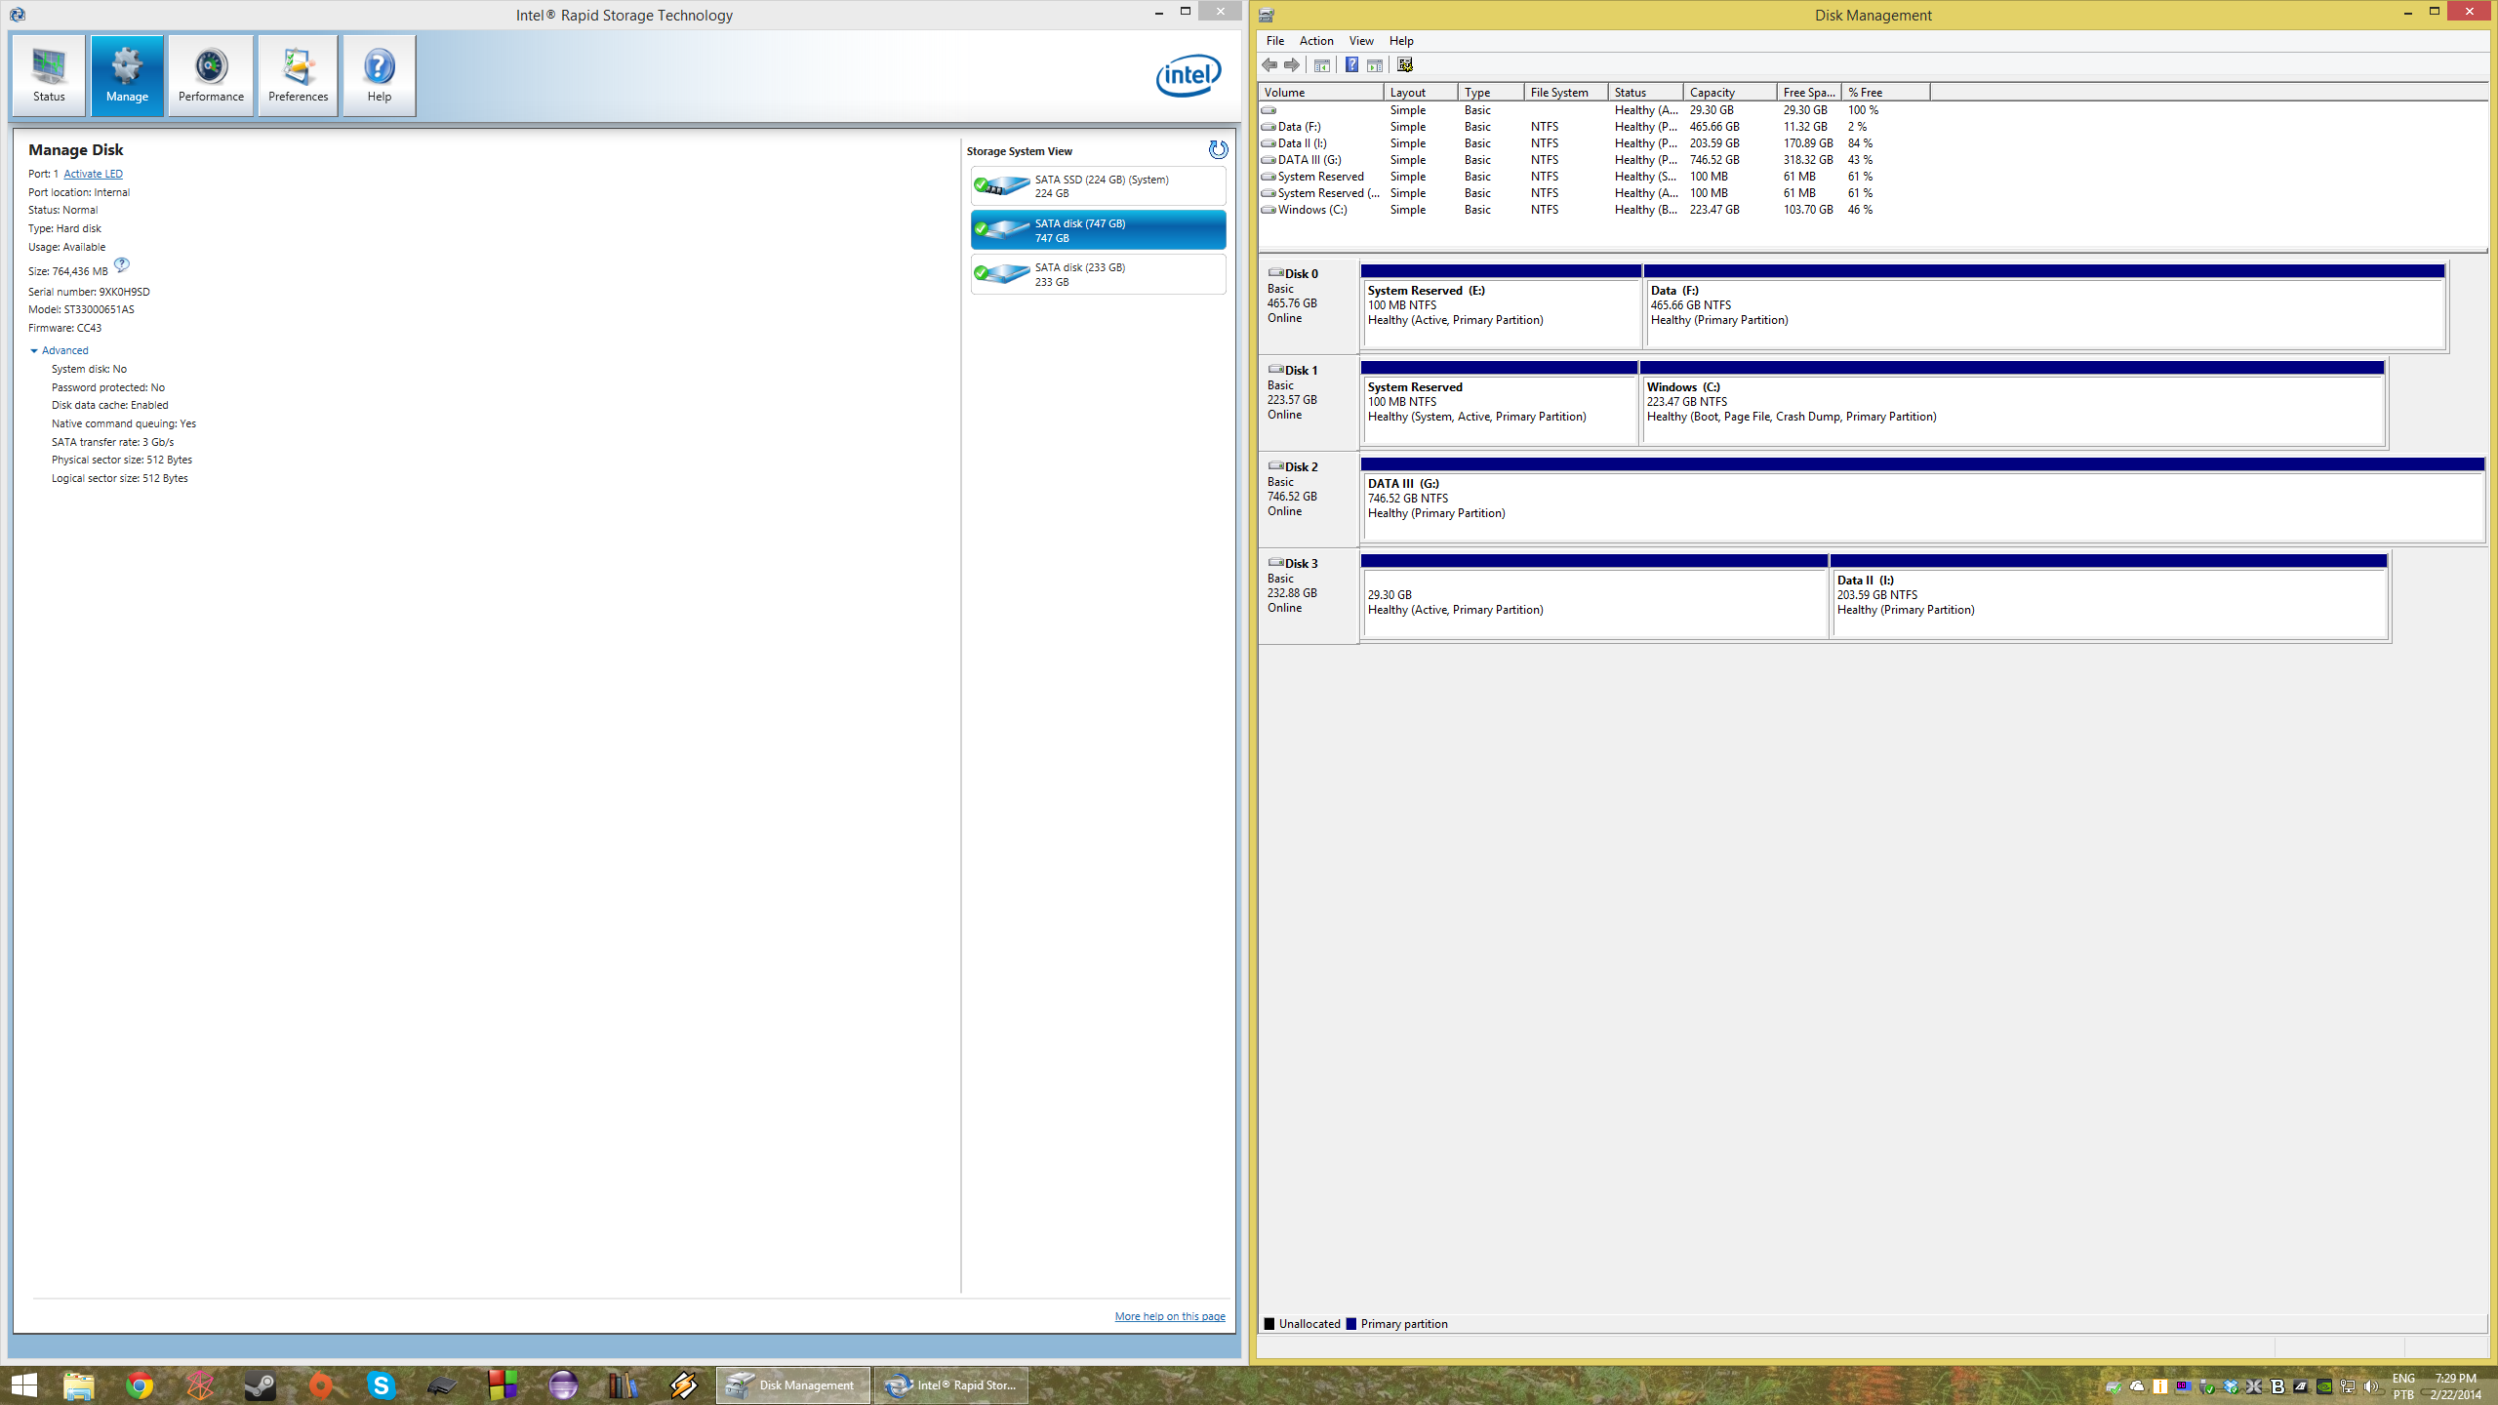The image size is (2498, 1405).
Task: Click the Performance icon in Intel RST toolbar
Action: [208, 74]
